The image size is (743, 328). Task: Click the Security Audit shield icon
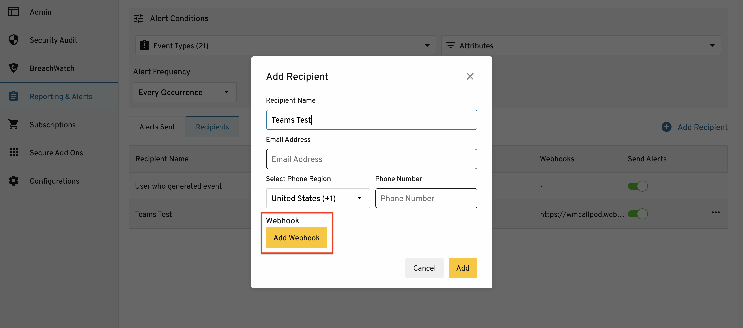(x=13, y=40)
